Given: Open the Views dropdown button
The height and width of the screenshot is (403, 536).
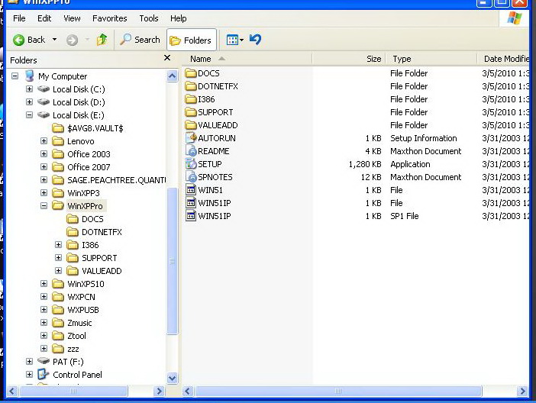Looking at the screenshot, I should pos(235,40).
